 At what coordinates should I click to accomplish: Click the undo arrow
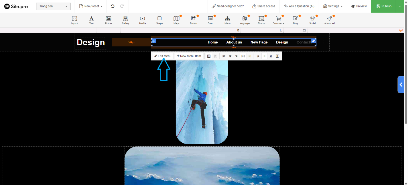pos(113,6)
